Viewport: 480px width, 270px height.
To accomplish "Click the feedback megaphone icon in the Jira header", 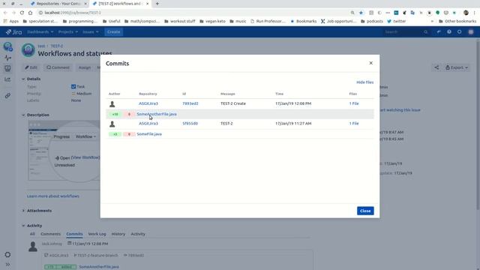I will [x=439, y=31].
